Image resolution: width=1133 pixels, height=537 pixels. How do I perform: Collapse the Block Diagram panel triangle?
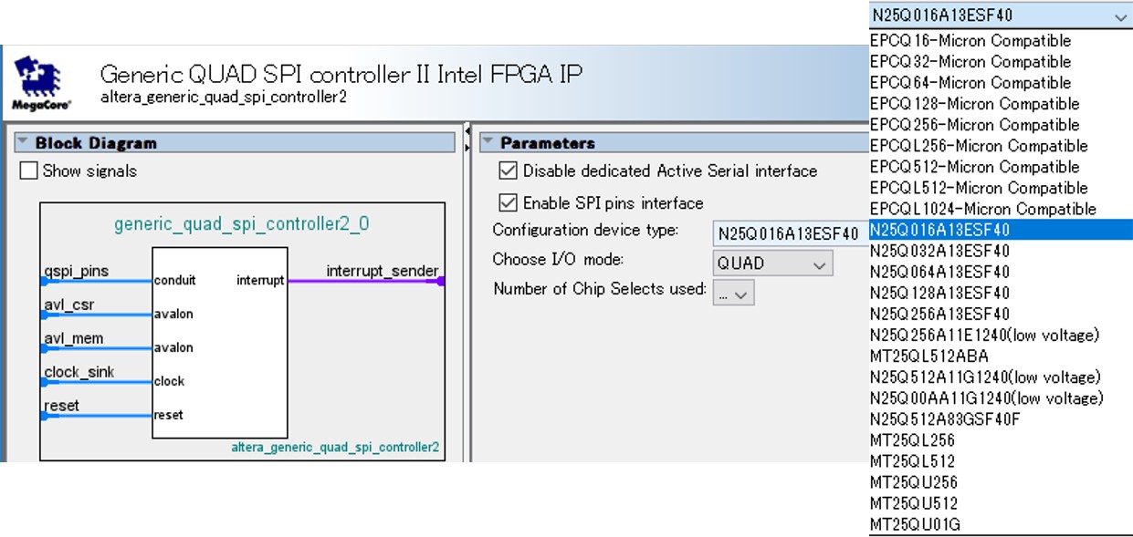pos(24,143)
